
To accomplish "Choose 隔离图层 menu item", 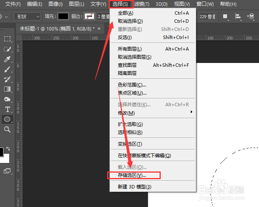I will pyautogui.click(x=153, y=73).
